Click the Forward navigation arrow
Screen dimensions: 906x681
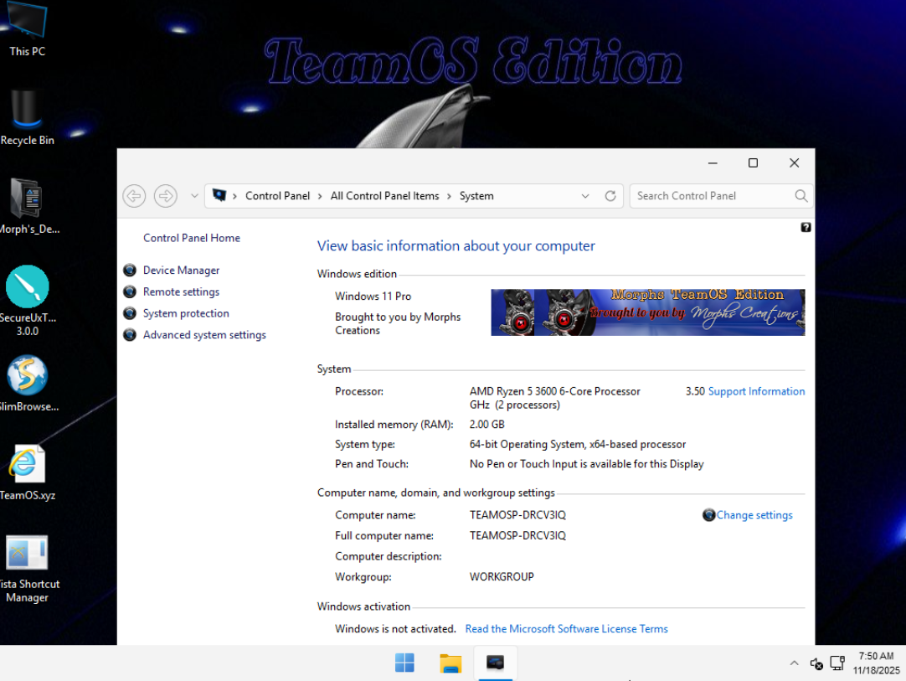click(166, 196)
